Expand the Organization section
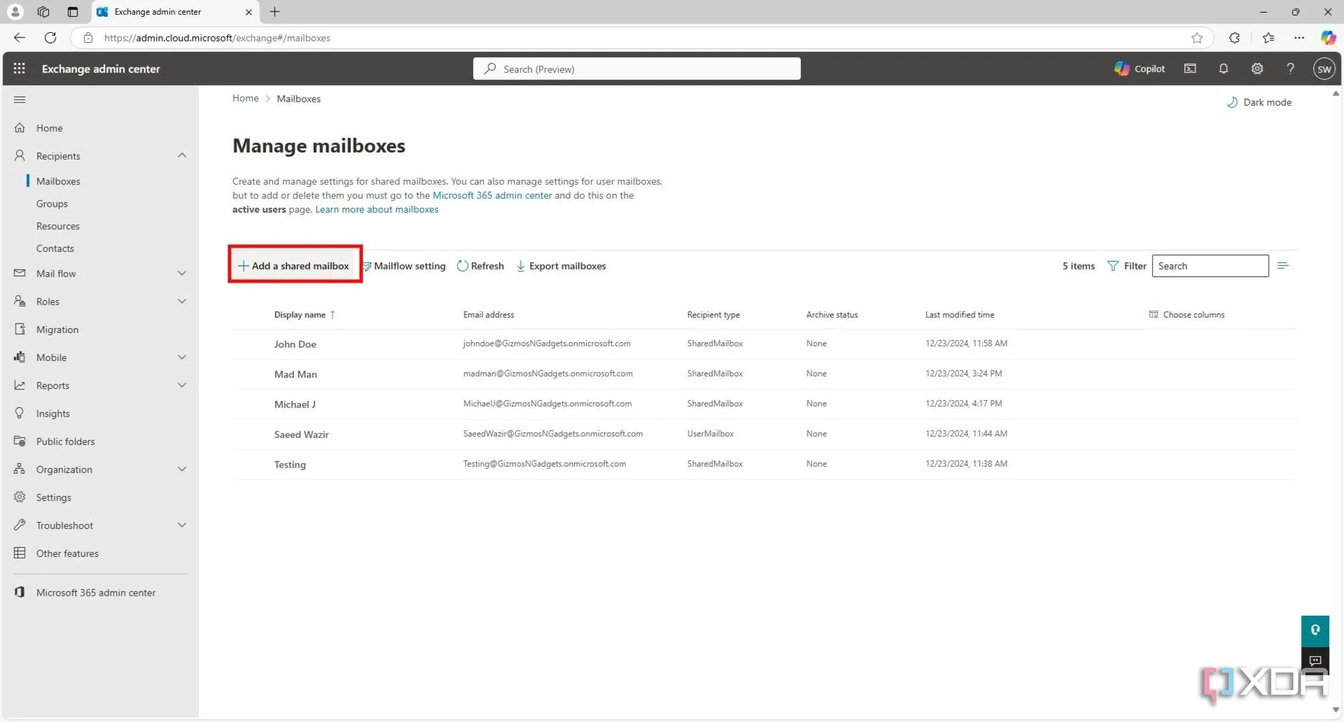The image size is (1344, 722). click(x=181, y=469)
